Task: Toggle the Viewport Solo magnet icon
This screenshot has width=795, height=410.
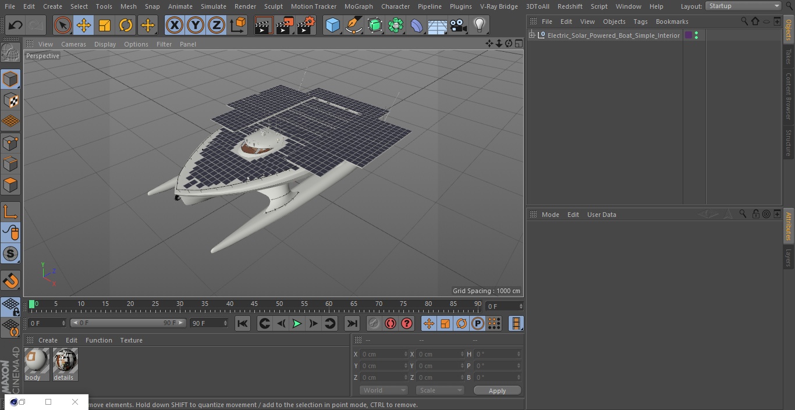Action: pos(10,281)
